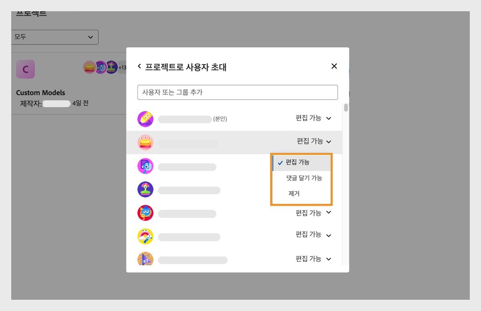Focus the 사용자 또는 그룹 추가 field
Viewport: 481px width, 311px height.
(x=238, y=92)
